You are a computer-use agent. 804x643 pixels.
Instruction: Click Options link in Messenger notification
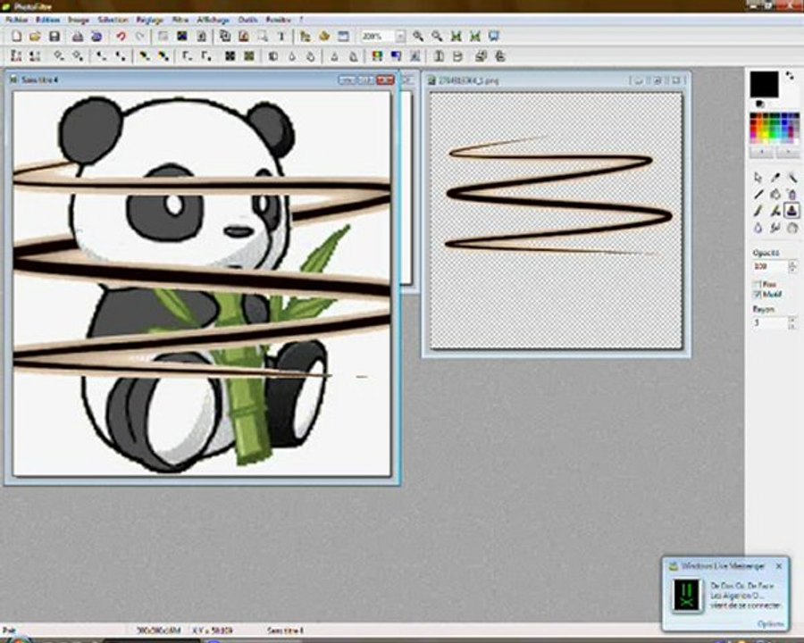point(770,623)
